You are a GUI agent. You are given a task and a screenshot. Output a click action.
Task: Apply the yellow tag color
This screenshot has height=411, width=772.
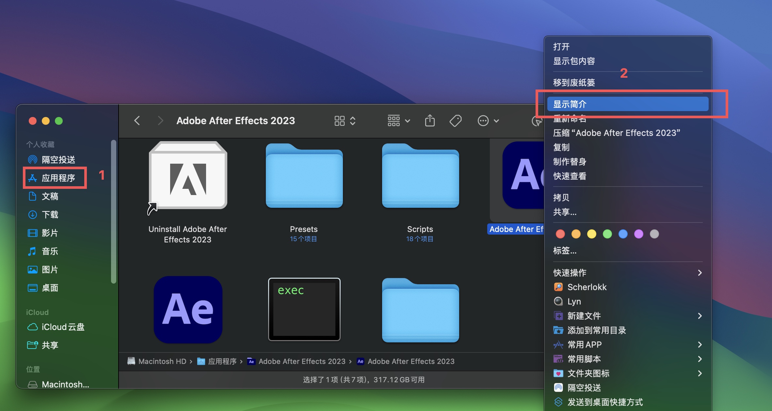592,234
